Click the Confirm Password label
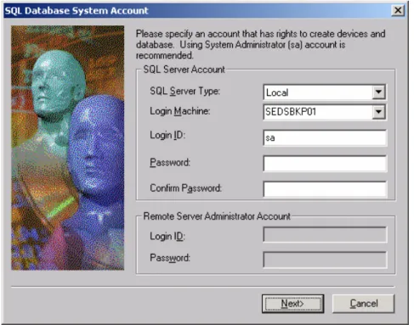 click(x=185, y=188)
